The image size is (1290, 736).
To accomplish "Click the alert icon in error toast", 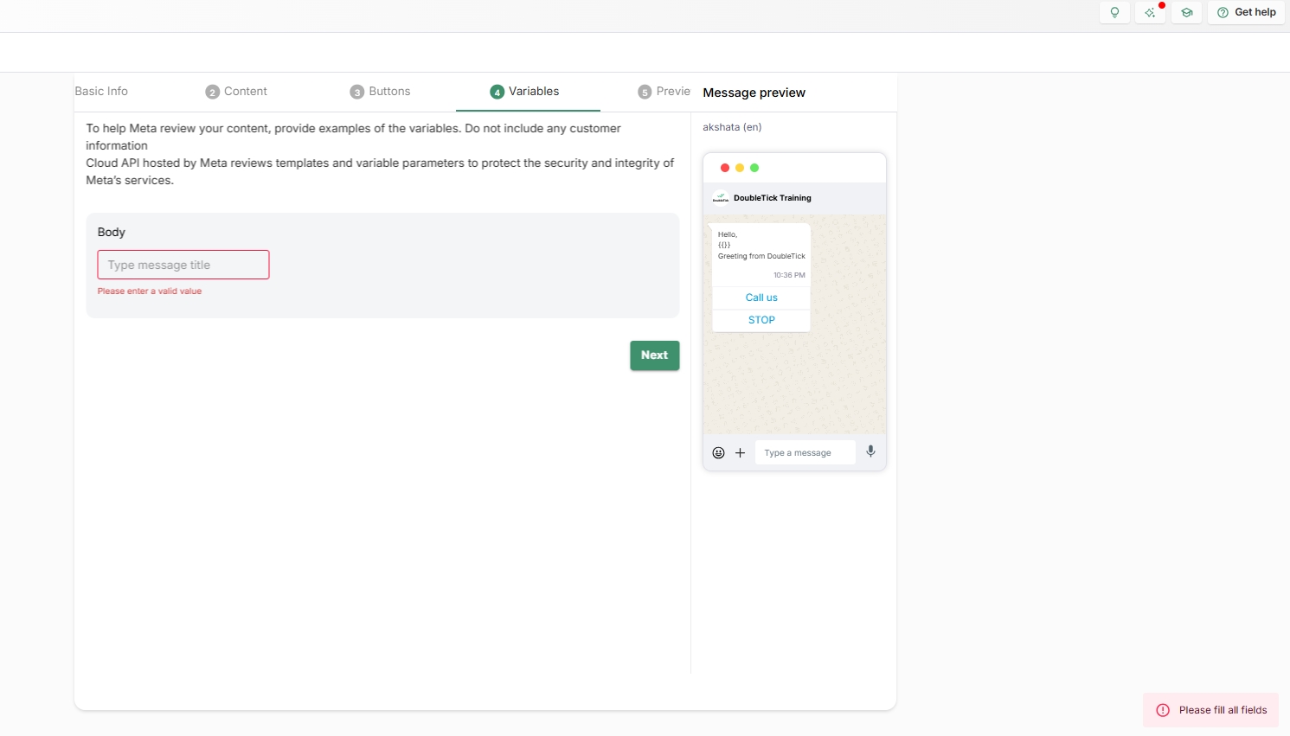I will [1163, 710].
